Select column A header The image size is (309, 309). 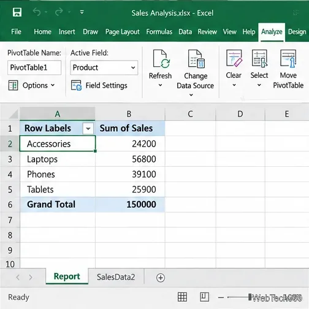pos(58,114)
